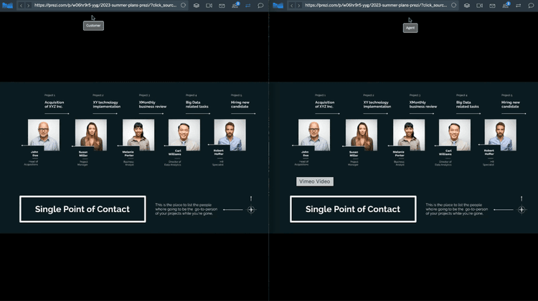Open the mail icon in the Agent toolbar
Screen dimensions: 538x301
(x=492, y=5)
